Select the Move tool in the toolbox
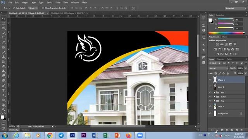This screenshot has width=248, height=139. click(x=3, y=19)
